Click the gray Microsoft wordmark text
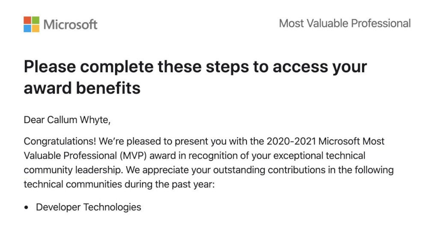Viewport: 428px width, 227px height. point(71,24)
